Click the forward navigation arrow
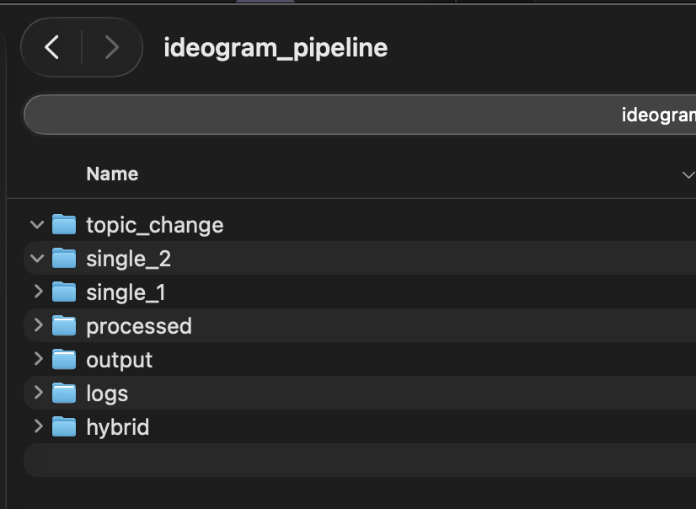 point(112,47)
